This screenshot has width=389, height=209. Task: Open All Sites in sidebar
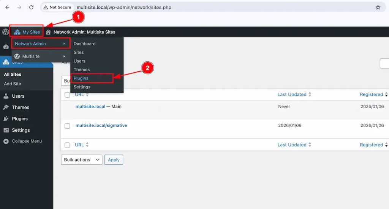click(x=13, y=75)
